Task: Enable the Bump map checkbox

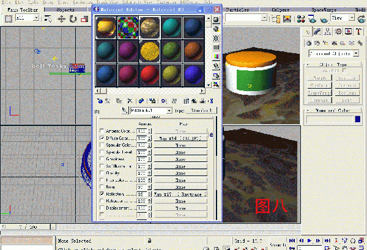Action: (x=102, y=186)
